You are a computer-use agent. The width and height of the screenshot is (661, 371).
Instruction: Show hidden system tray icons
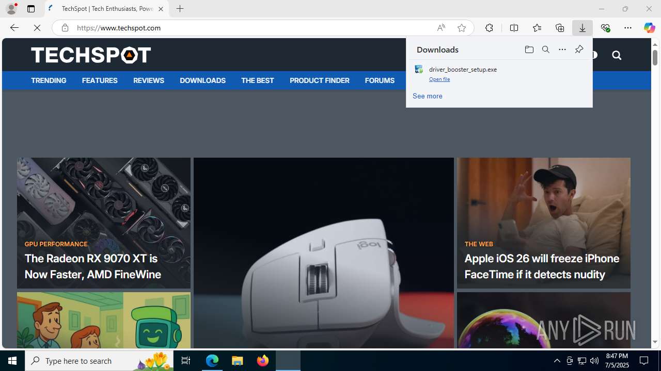pos(557,361)
